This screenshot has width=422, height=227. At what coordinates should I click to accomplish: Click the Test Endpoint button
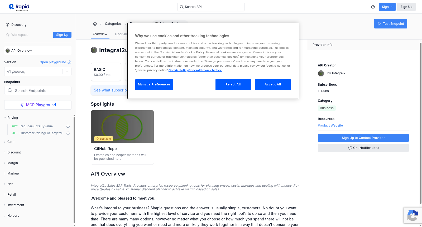coord(391,24)
